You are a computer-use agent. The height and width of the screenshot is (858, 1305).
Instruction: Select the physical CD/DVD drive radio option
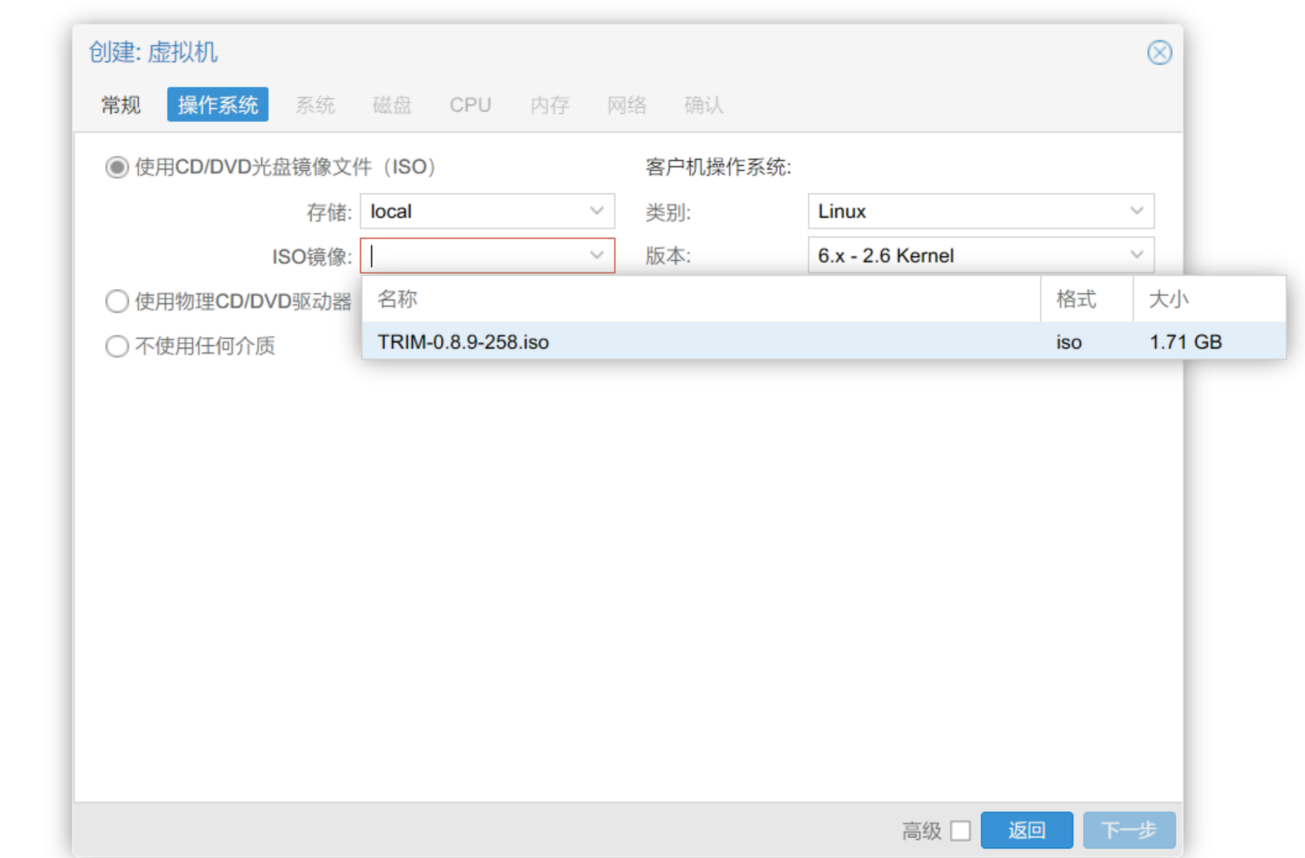tap(117, 302)
